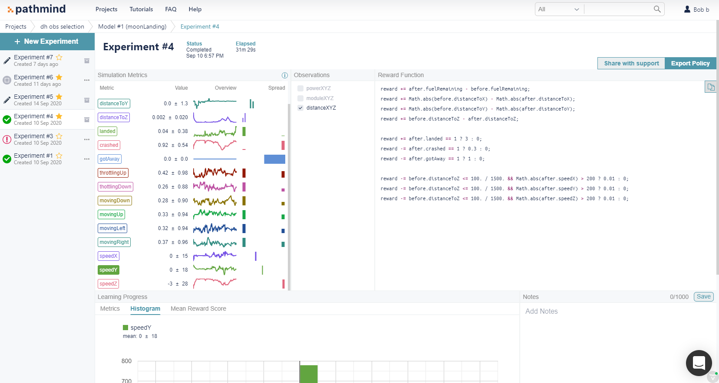Create a New Experiment
Viewport: 719px width, 383px height.
[47, 42]
